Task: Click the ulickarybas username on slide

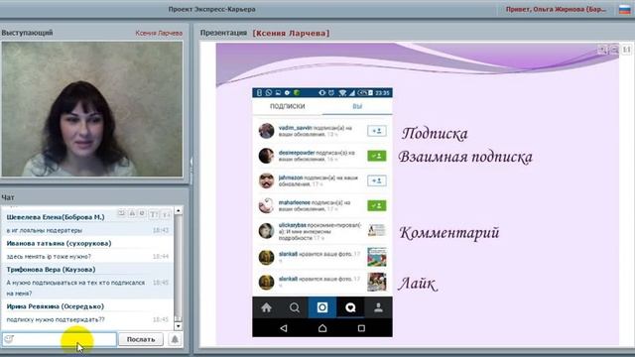Action: (x=293, y=225)
